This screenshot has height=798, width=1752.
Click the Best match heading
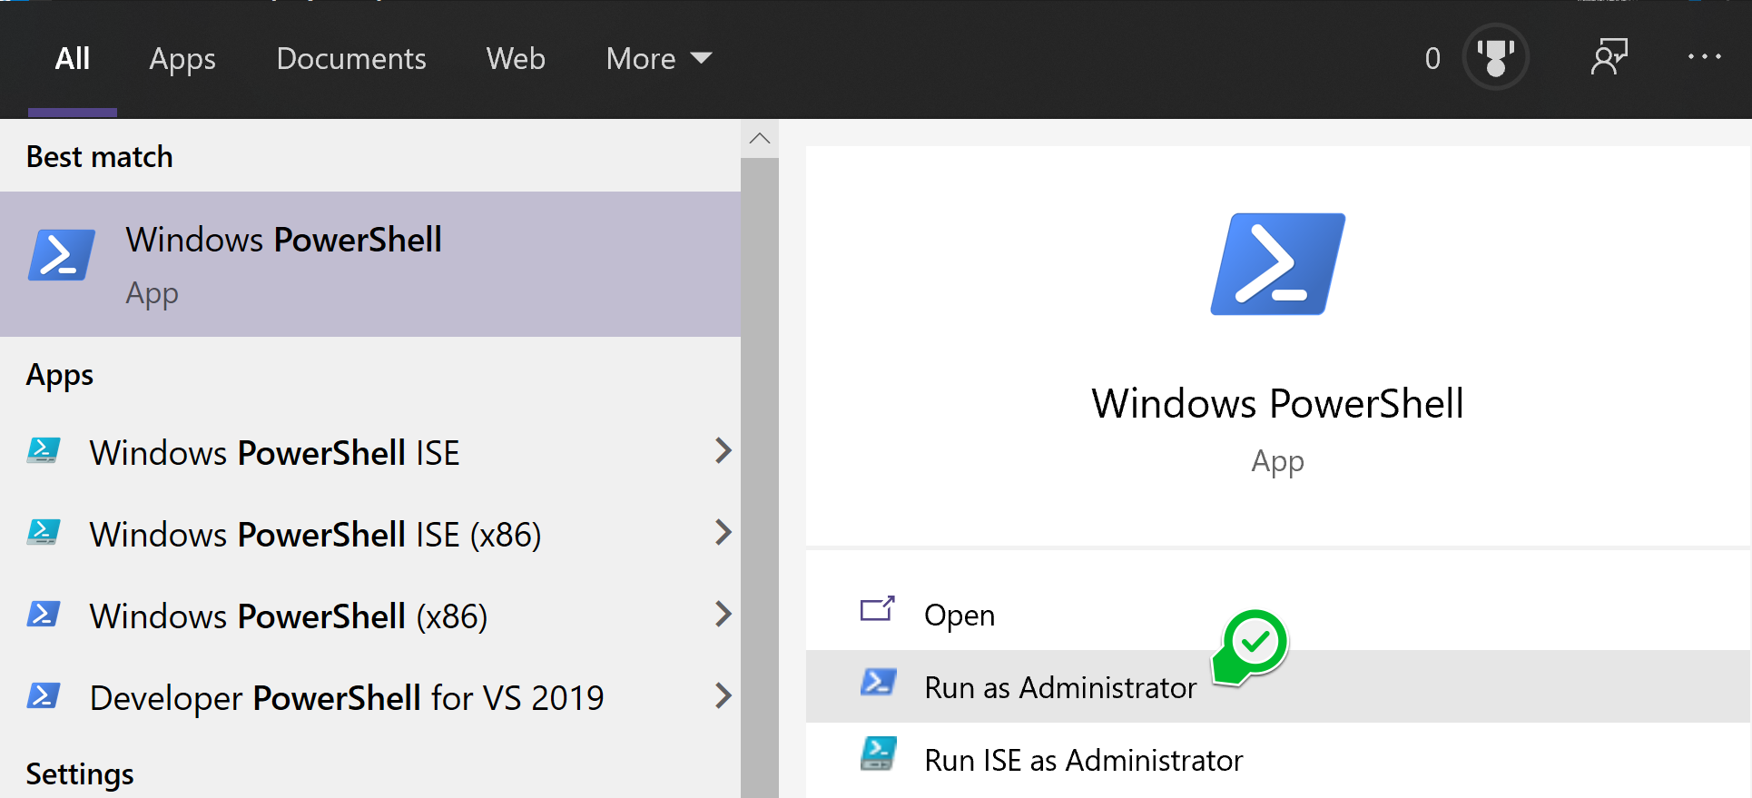coord(99,157)
